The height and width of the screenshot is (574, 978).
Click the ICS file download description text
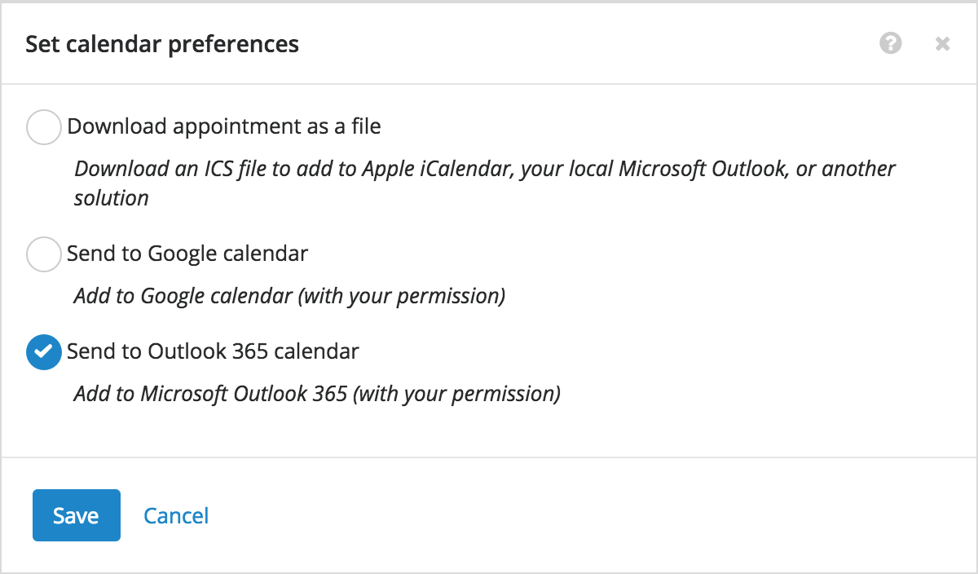point(485,183)
